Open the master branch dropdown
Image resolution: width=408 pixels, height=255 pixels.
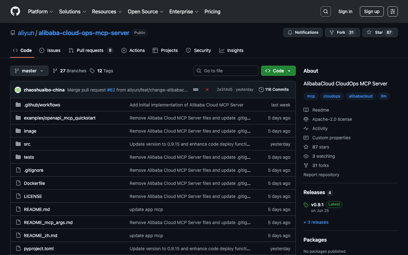(29, 71)
